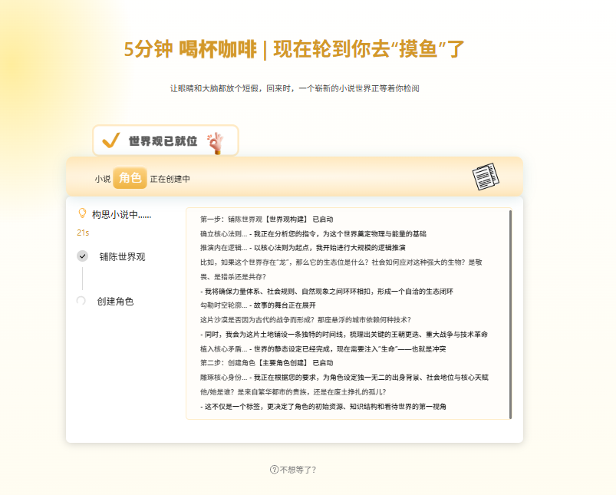The image size is (616, 495).
Task: Select the 铺陈世界观 step label
Action: coord(122,257)
